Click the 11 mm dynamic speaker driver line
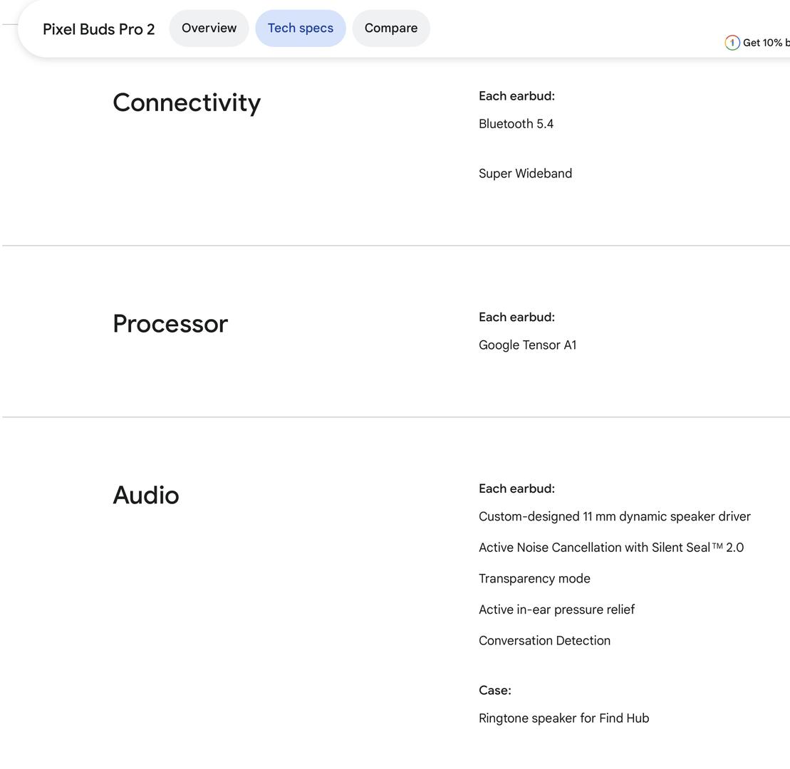Viewport: 790px width, 769px height. click(614, 517)
